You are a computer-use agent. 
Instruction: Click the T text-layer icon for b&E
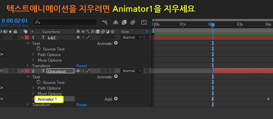(x=43, y=37)
